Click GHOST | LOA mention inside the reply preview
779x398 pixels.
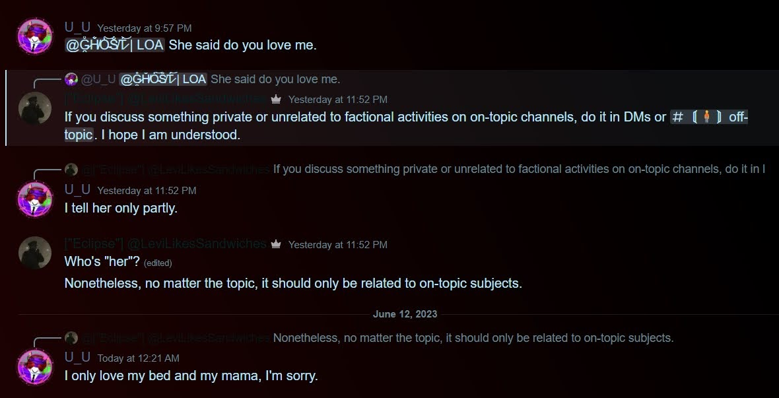163,79
